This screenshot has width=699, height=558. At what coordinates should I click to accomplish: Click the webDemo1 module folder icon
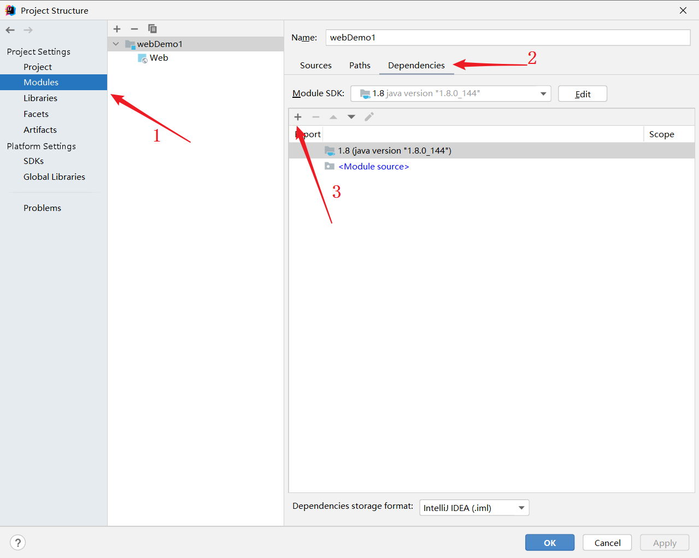pyautogui.click(x=130, y=44)
